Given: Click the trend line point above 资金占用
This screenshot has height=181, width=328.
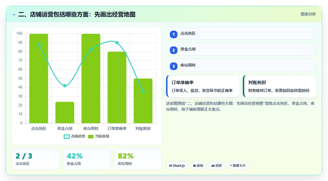Looking at the screenshot, I should (x=65, y=86).
